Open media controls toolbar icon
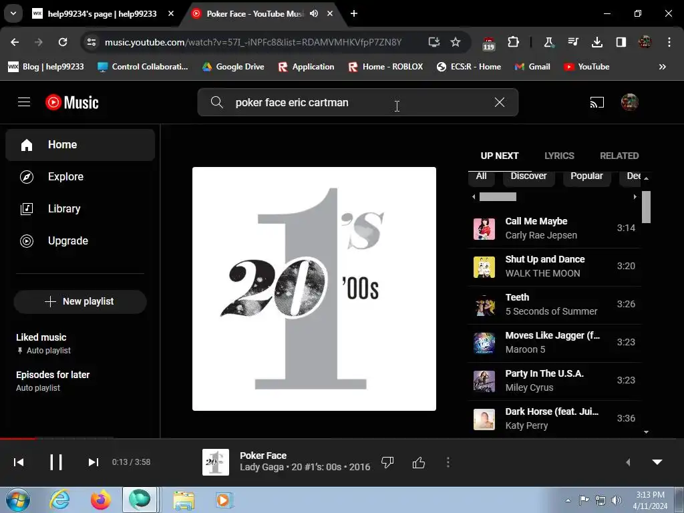 pos(573,42)
